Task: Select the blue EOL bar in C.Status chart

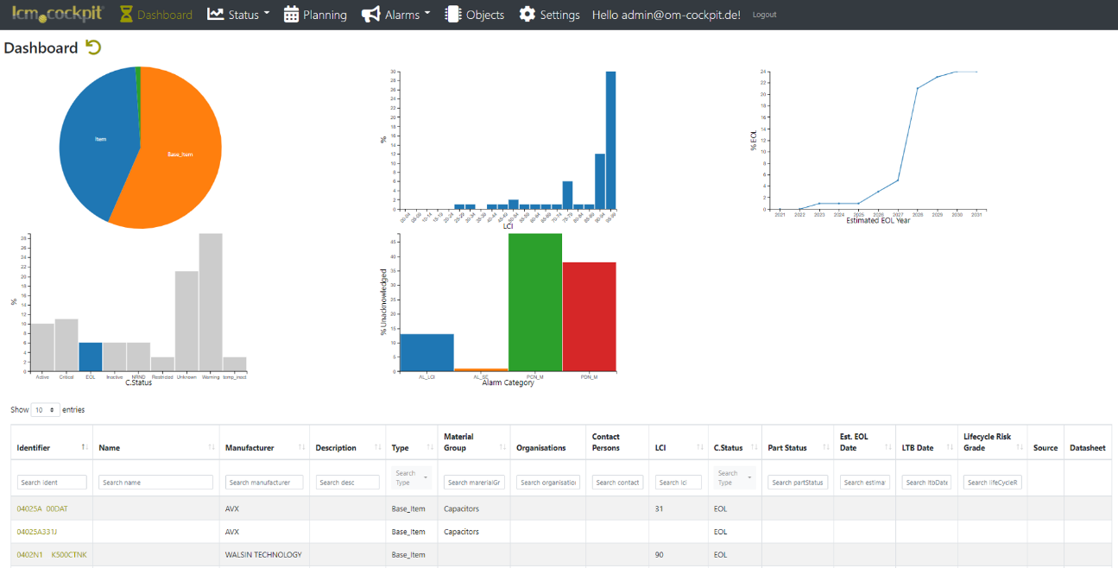Action: 90,357
